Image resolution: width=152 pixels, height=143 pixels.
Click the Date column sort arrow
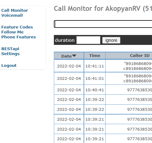point(74,56)
